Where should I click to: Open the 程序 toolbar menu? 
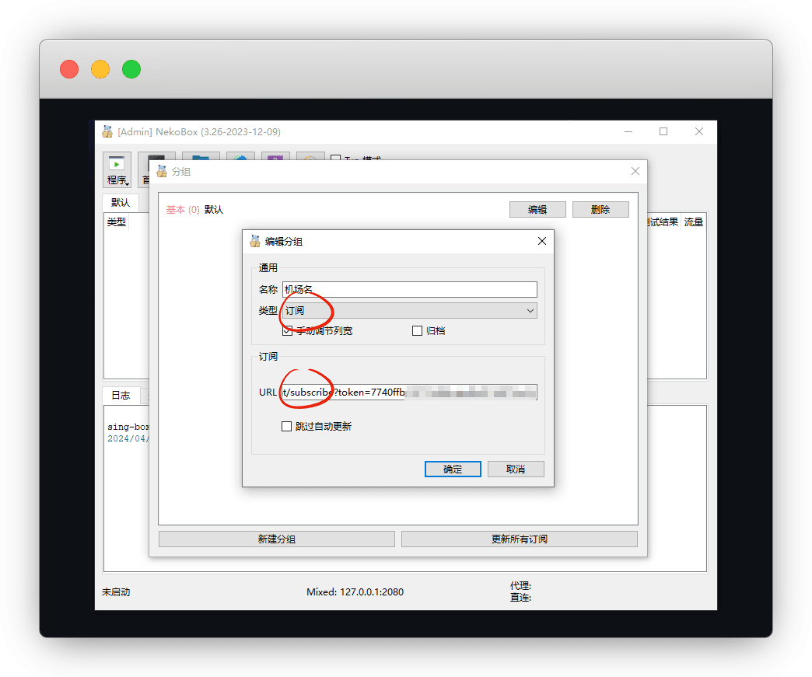[117, 171]
